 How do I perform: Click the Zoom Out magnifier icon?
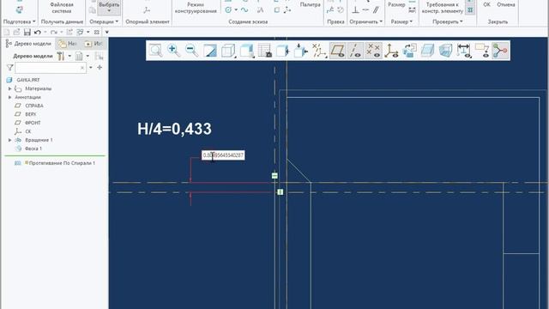(x=191, y=51)
